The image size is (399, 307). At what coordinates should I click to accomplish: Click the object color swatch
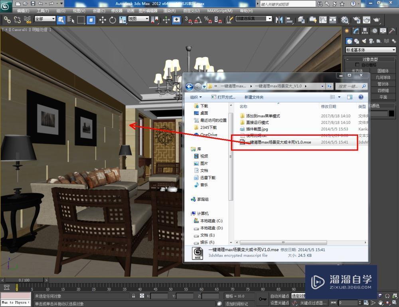392,113
